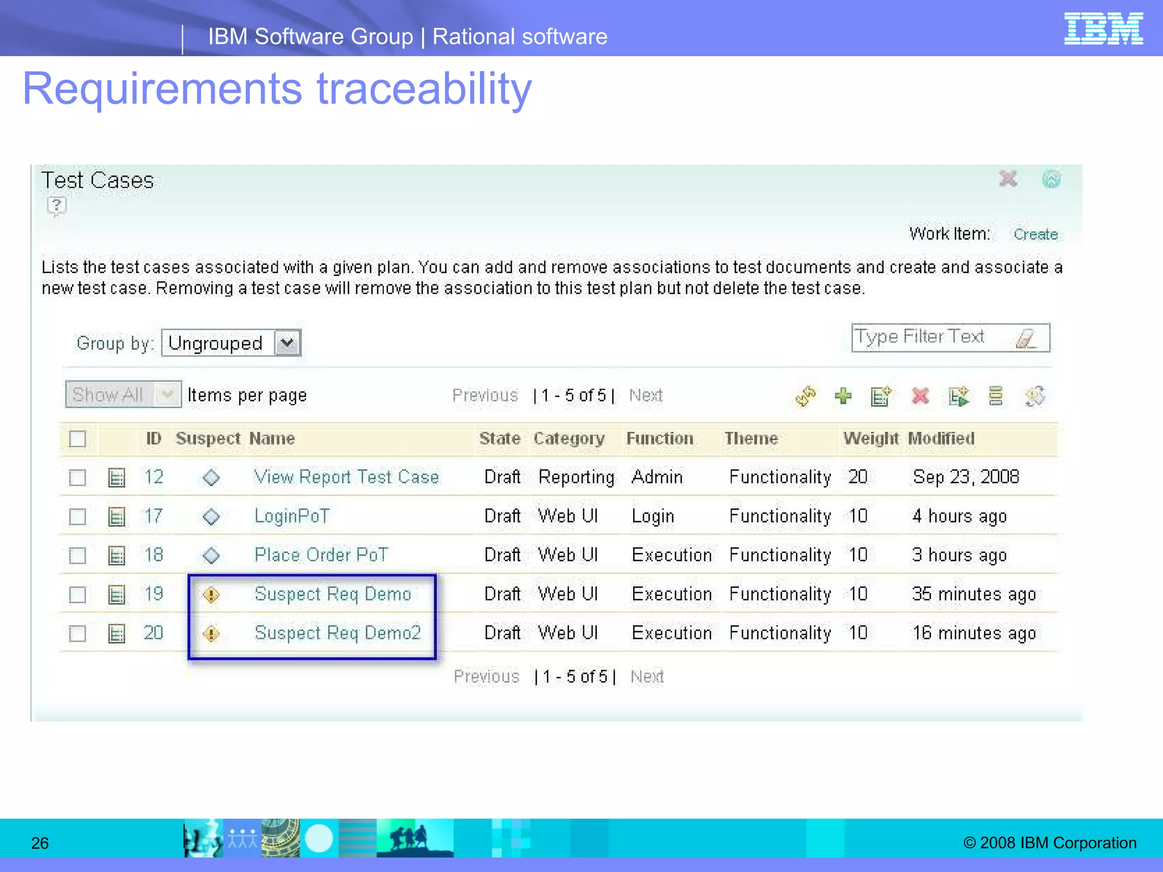This screenshot has height=872, width=1163.
Task: Click the create new test case document icon
Action: pos(881,396)
